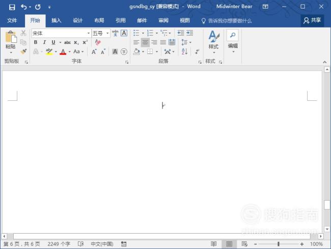Click the 100% zoom level
Viewport: 331px width, 249px height.
(316, 244)
